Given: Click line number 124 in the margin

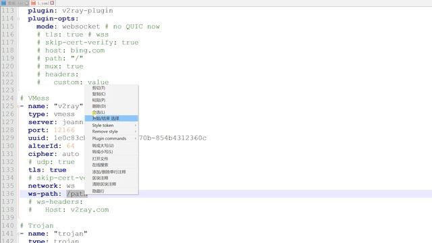Looking at the screenshot, I should click(7, 98).
